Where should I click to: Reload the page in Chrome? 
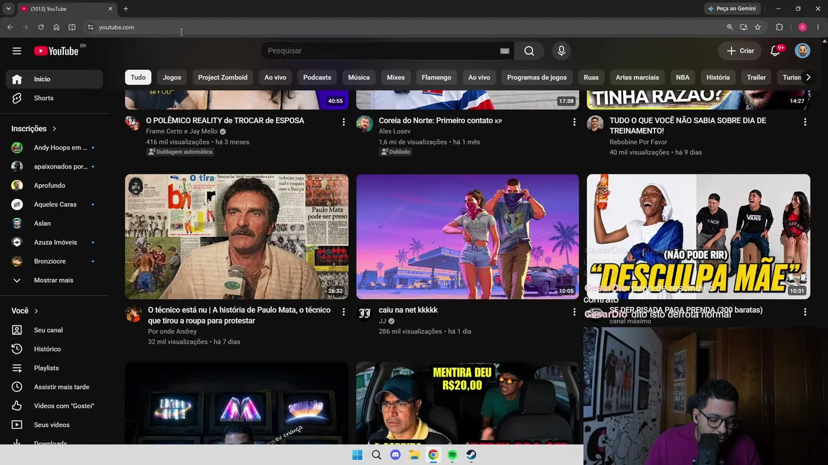click(x=41, y=27)
